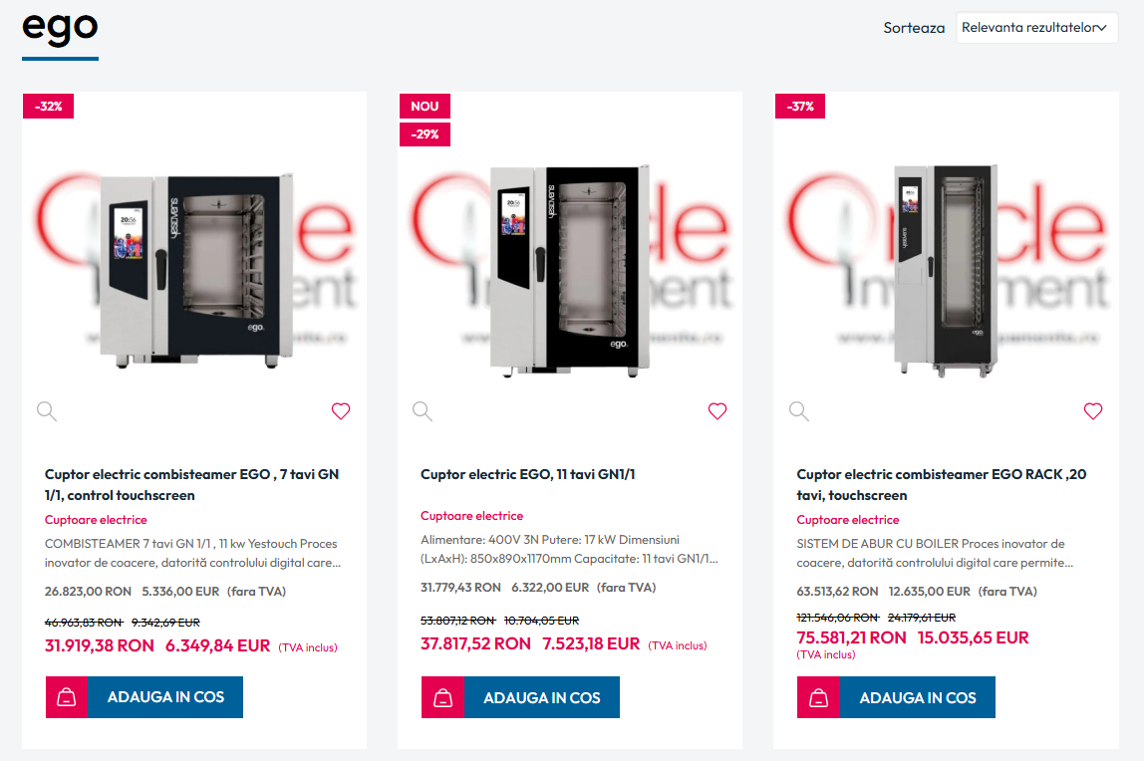Toggle wishlist heart for 11 tavi oven
Viewport: 1144px width, 761px height.
717,411
